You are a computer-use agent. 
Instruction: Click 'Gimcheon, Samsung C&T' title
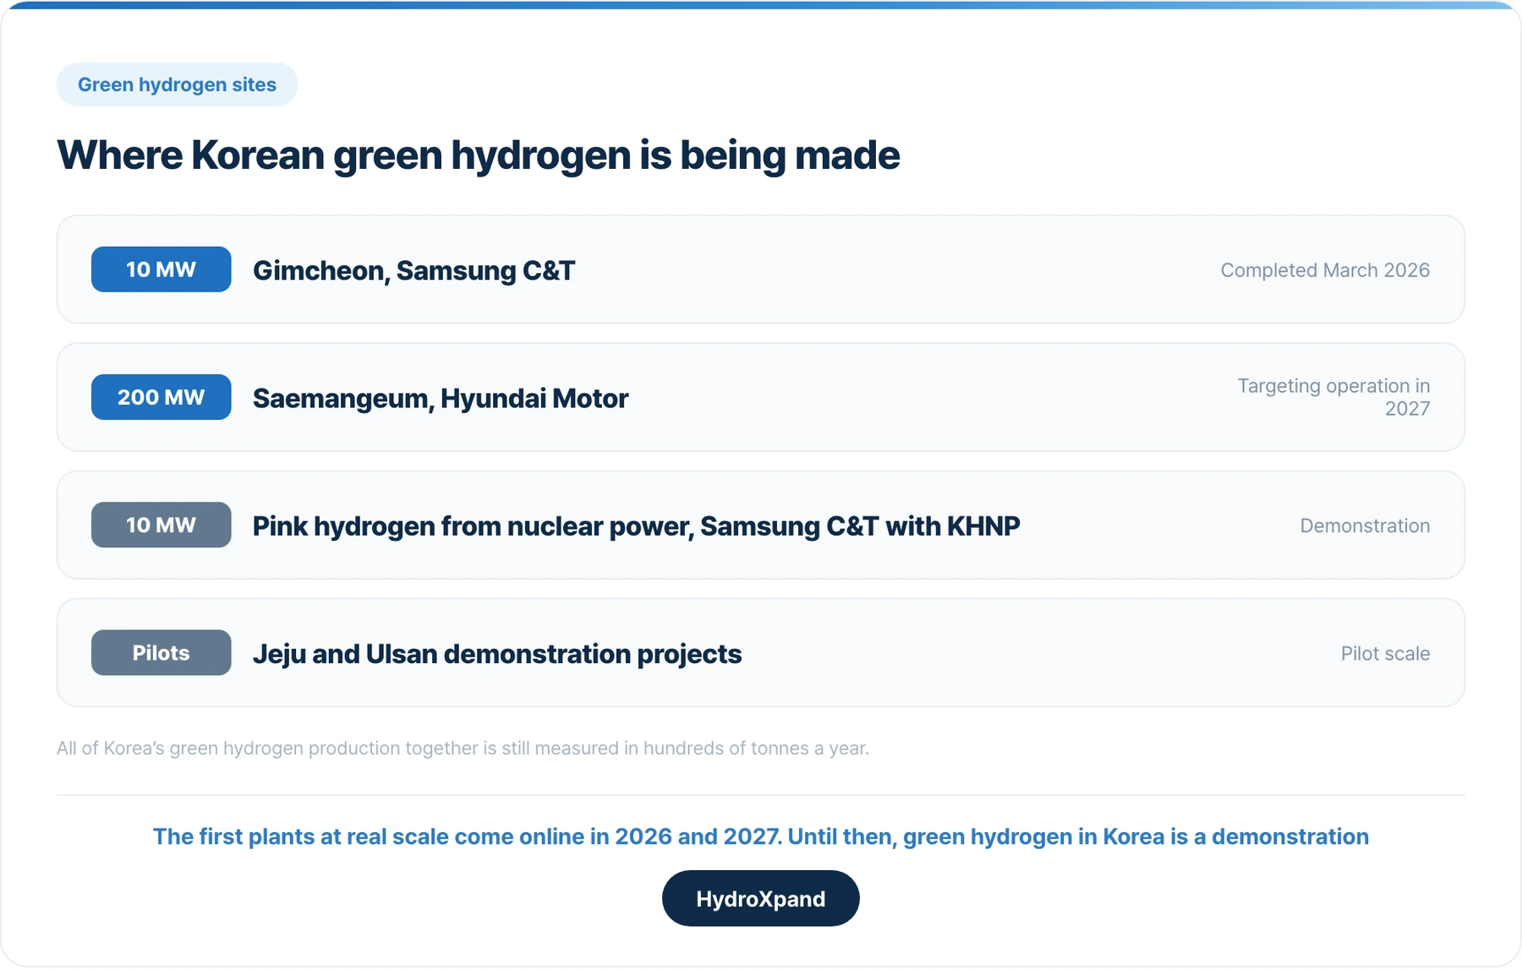414,270
